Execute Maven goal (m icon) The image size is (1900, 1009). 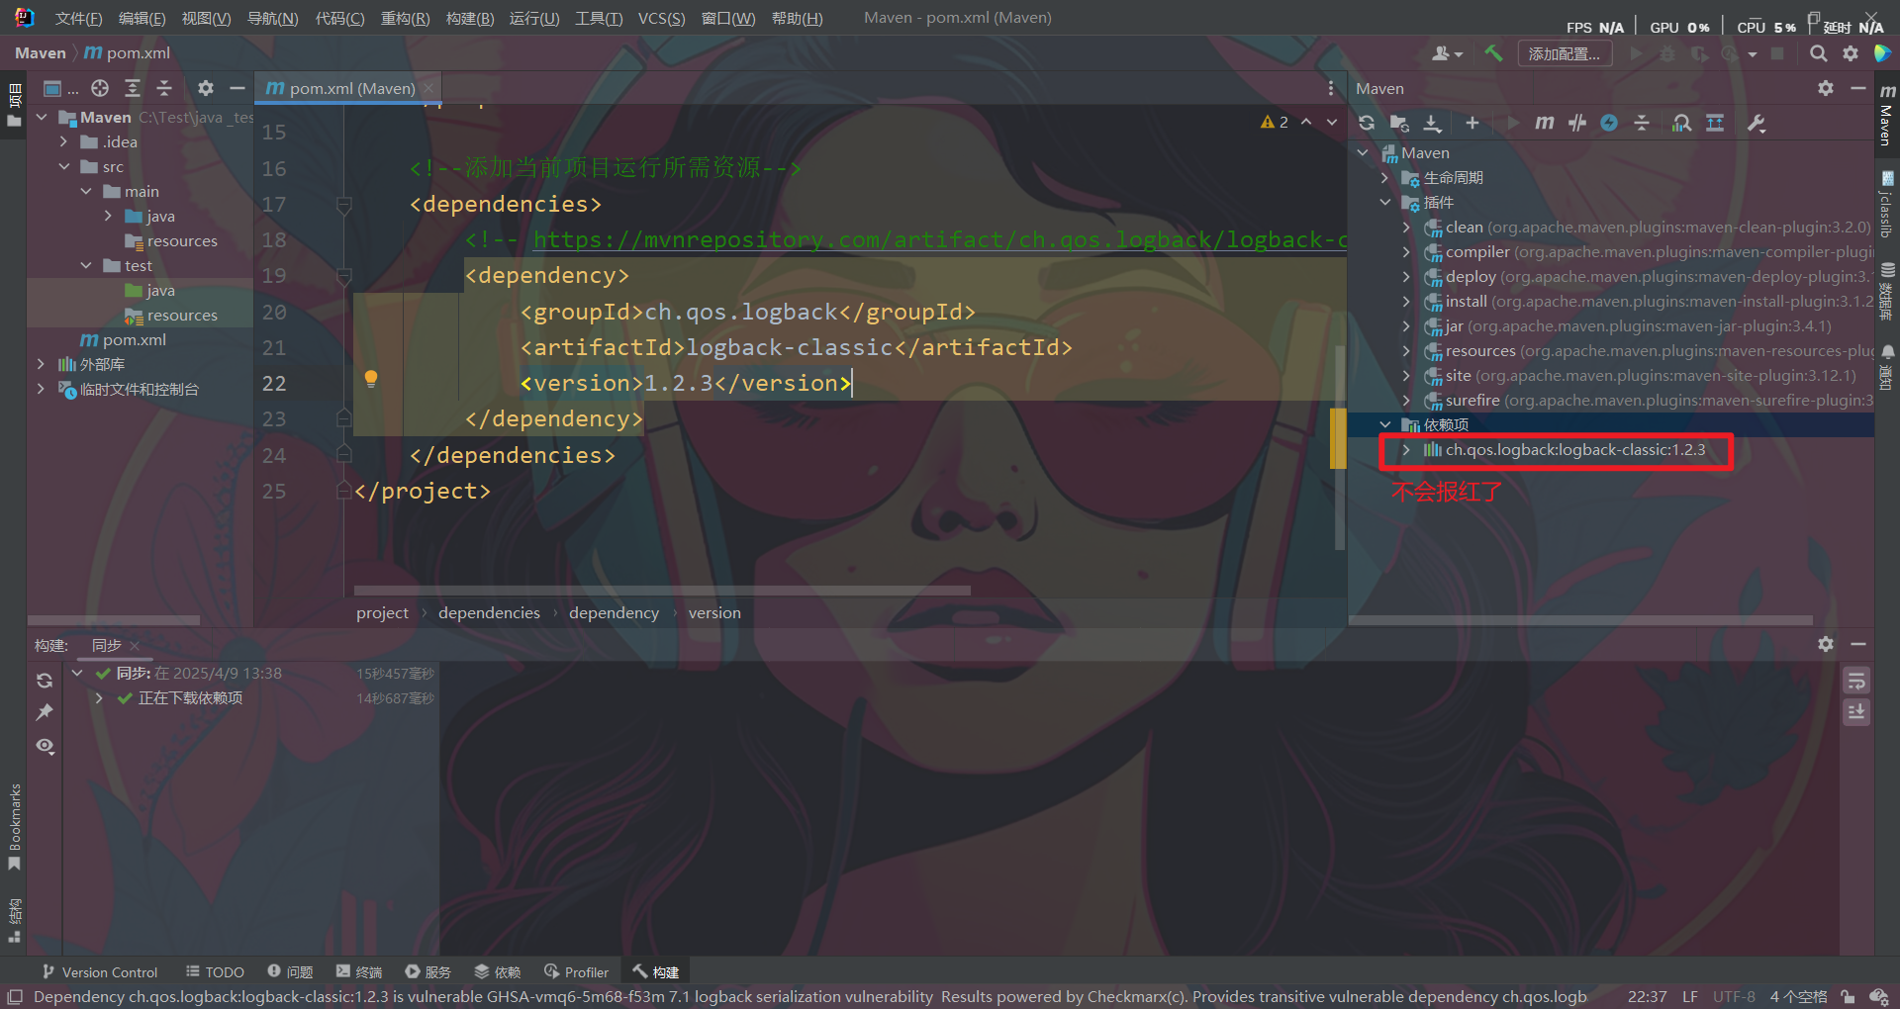point(1544,123)
